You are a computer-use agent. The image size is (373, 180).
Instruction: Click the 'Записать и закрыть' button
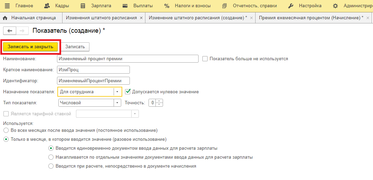[30, 47]
